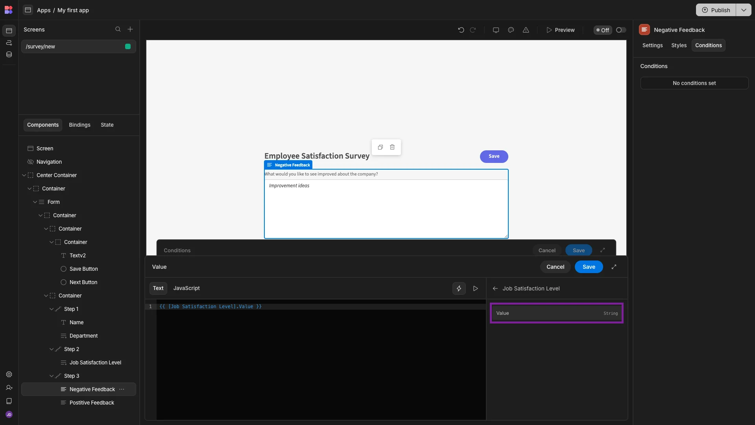
Task: Cancel the Conditions drawer
Action: (547, 250)
